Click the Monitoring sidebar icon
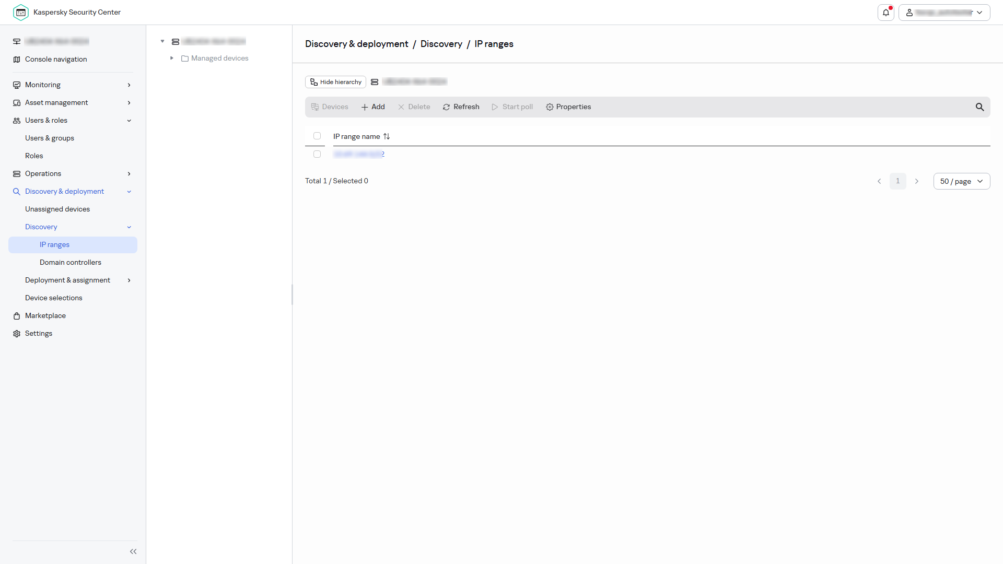 click(x=17, y=85)
